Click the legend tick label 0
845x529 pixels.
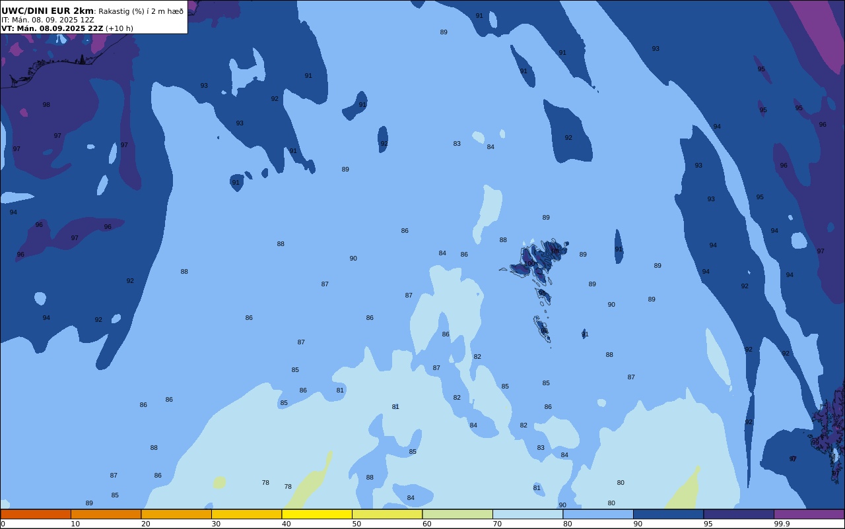click(3, 524)
